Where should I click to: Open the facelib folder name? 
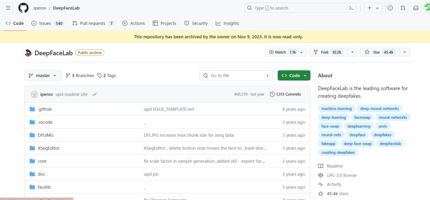pos(45,187)
